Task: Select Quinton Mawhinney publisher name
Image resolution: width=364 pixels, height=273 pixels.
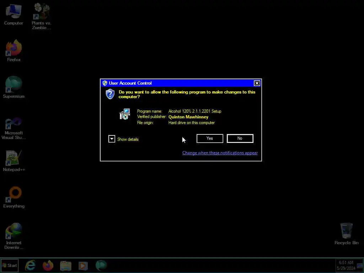Action: coord(188,117)
